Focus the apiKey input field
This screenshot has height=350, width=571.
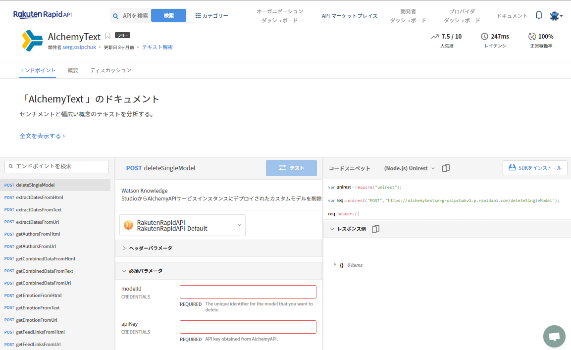point(248,327)
